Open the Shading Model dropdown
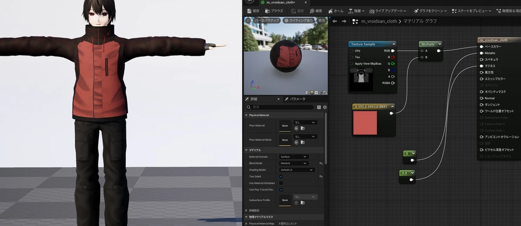Image resolution: width=521 pixels, height=226 pixels. pos(297,170)
